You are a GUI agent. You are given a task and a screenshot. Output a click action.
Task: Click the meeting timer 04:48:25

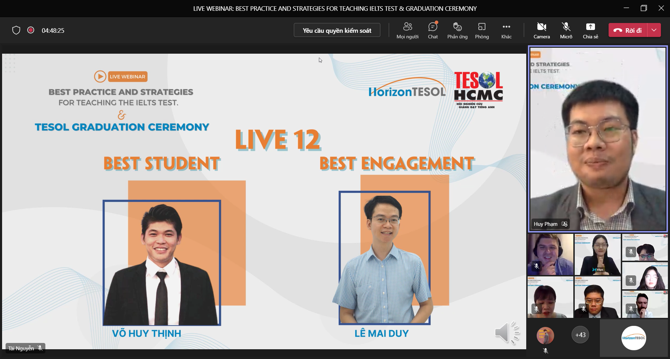(53, 31)
